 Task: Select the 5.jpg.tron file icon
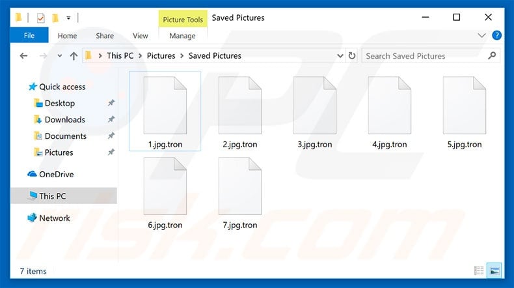click(x=465, y=105)
